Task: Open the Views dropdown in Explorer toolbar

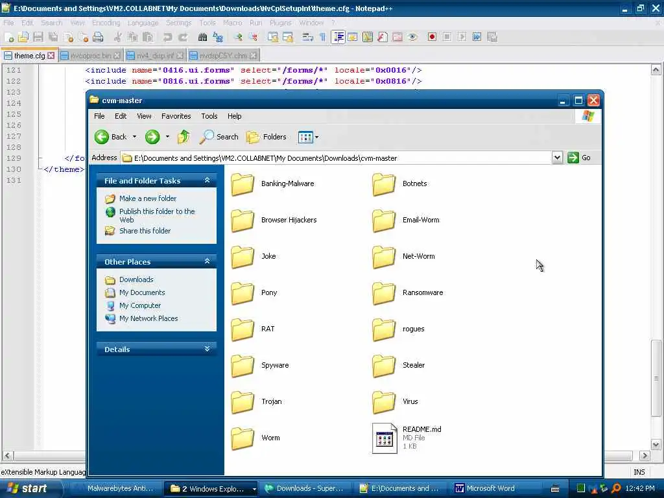Action: tap(308, 137)
